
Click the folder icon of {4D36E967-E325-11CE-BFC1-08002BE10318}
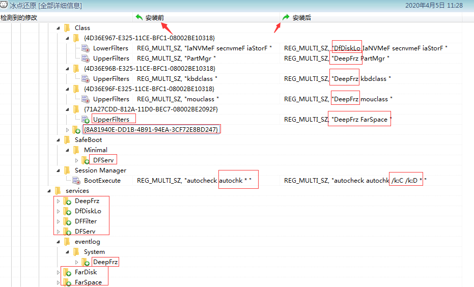(76, 38)
